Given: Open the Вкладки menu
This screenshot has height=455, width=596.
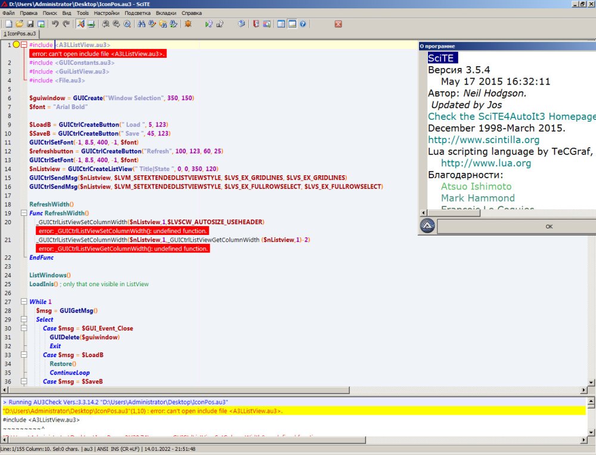Looking at the screenshot, I should tap(166, 13).
